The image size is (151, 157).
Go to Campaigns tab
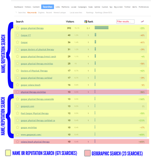pos(82,7)
